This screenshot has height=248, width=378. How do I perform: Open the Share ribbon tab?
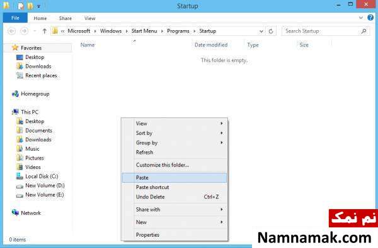[65, 18]
